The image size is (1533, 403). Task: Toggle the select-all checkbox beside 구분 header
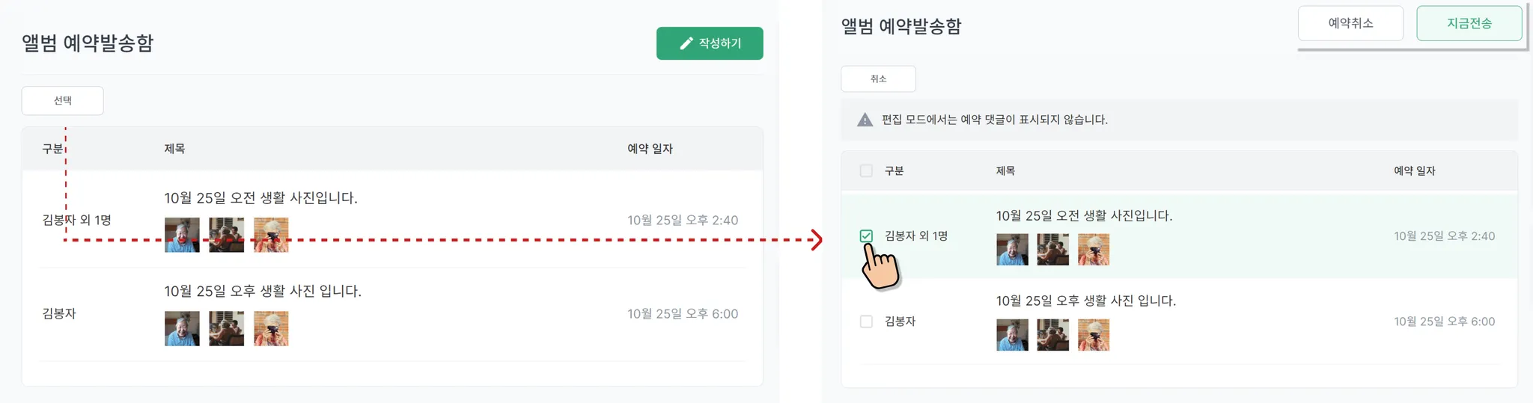coord(866,170)
